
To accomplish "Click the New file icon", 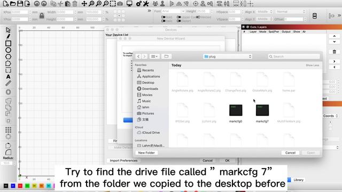I will tap(6, 4).
